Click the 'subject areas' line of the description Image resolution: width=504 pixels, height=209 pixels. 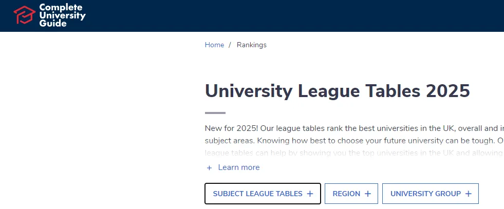click(354, 141)
